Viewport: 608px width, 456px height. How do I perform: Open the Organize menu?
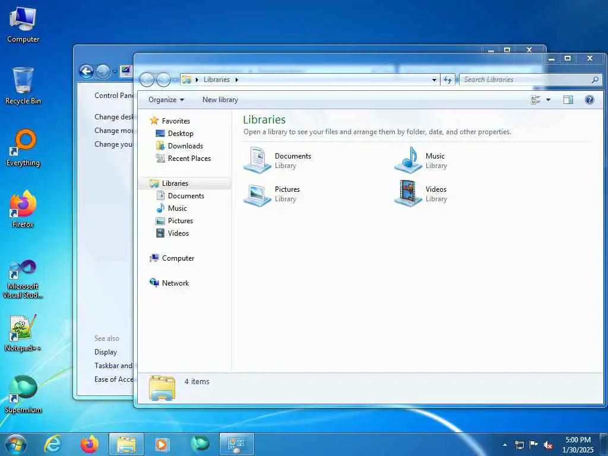(166, 100)
